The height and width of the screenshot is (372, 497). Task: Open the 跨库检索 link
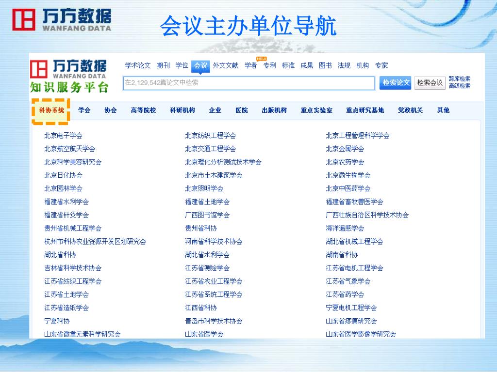click(459, 79)
